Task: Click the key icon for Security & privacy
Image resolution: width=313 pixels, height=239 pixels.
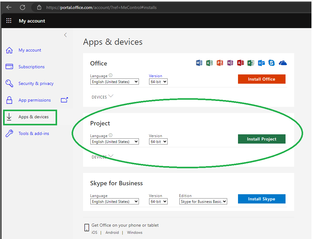Action: coord(9,83)
